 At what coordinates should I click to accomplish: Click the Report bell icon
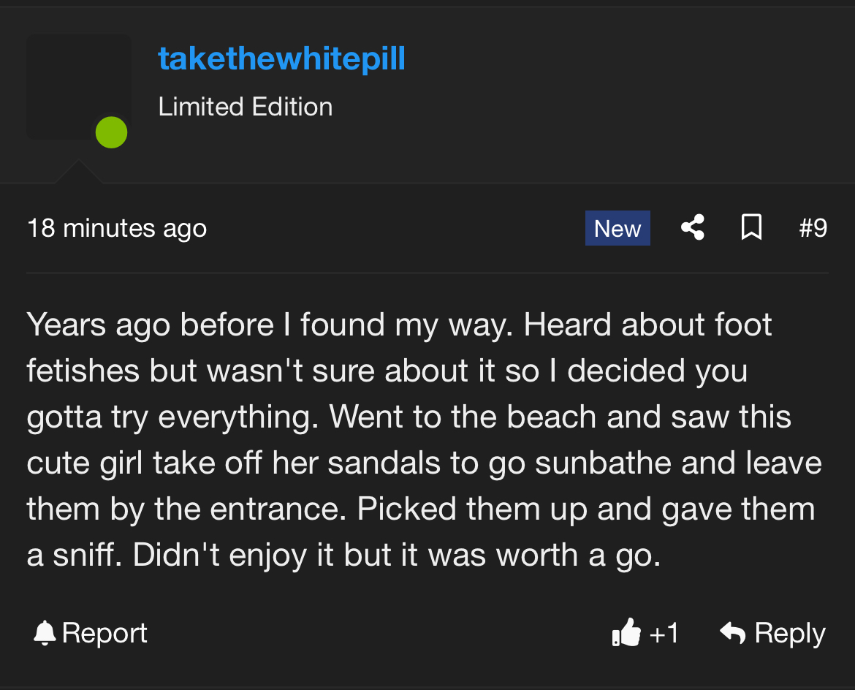pyautogui.click(x=45, y=633)
